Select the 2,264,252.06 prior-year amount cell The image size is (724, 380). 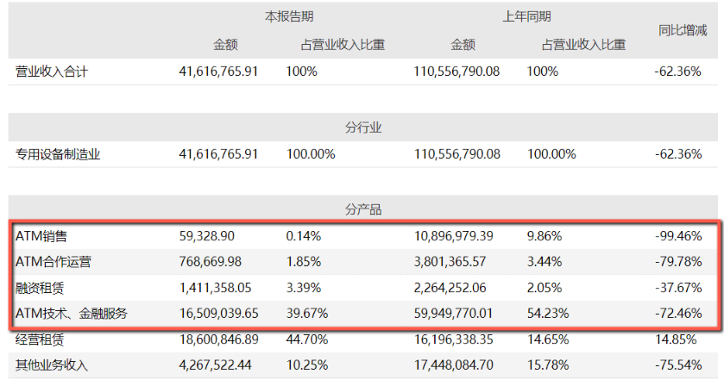click(x=454, y=288)
